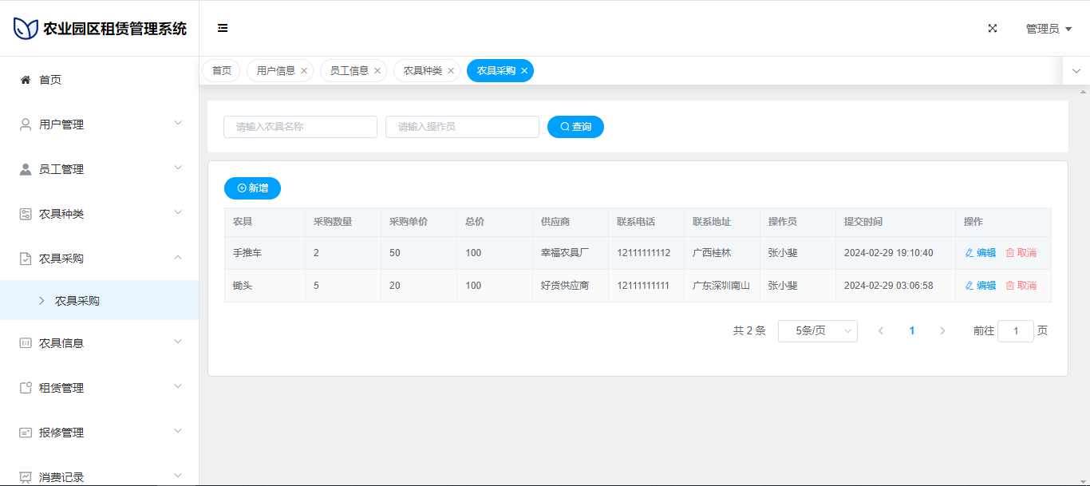
Task: Click the 查询 search button
Action: tap(575, 127)
